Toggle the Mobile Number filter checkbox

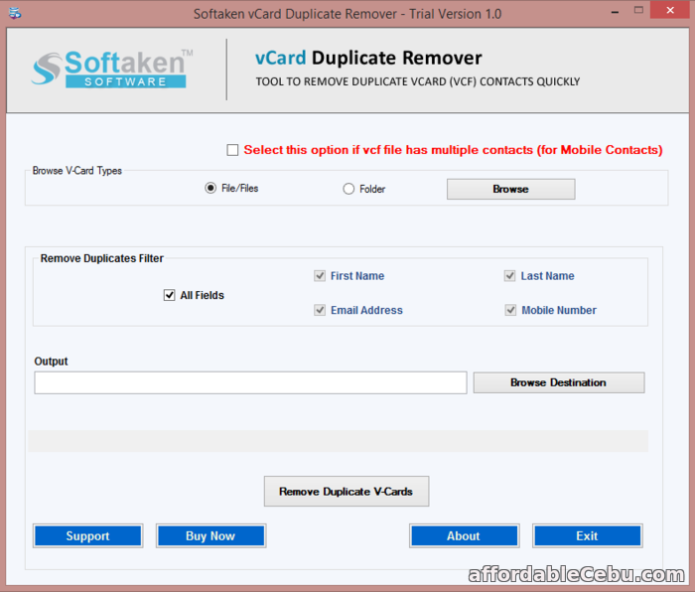pyautogui.click(x=510, y=310)
